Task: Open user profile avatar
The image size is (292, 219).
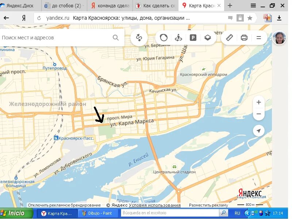Action: 279,38
